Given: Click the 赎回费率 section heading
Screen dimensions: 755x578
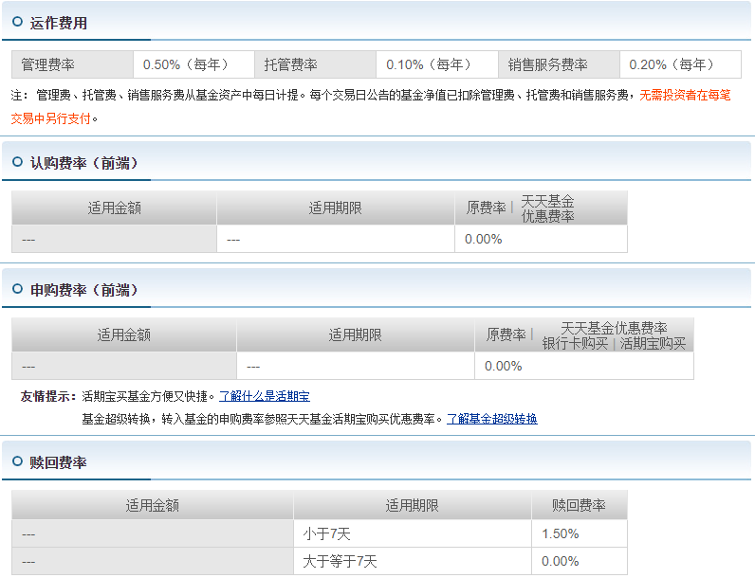Looking at the screenshot, I should tap(58, 462).
